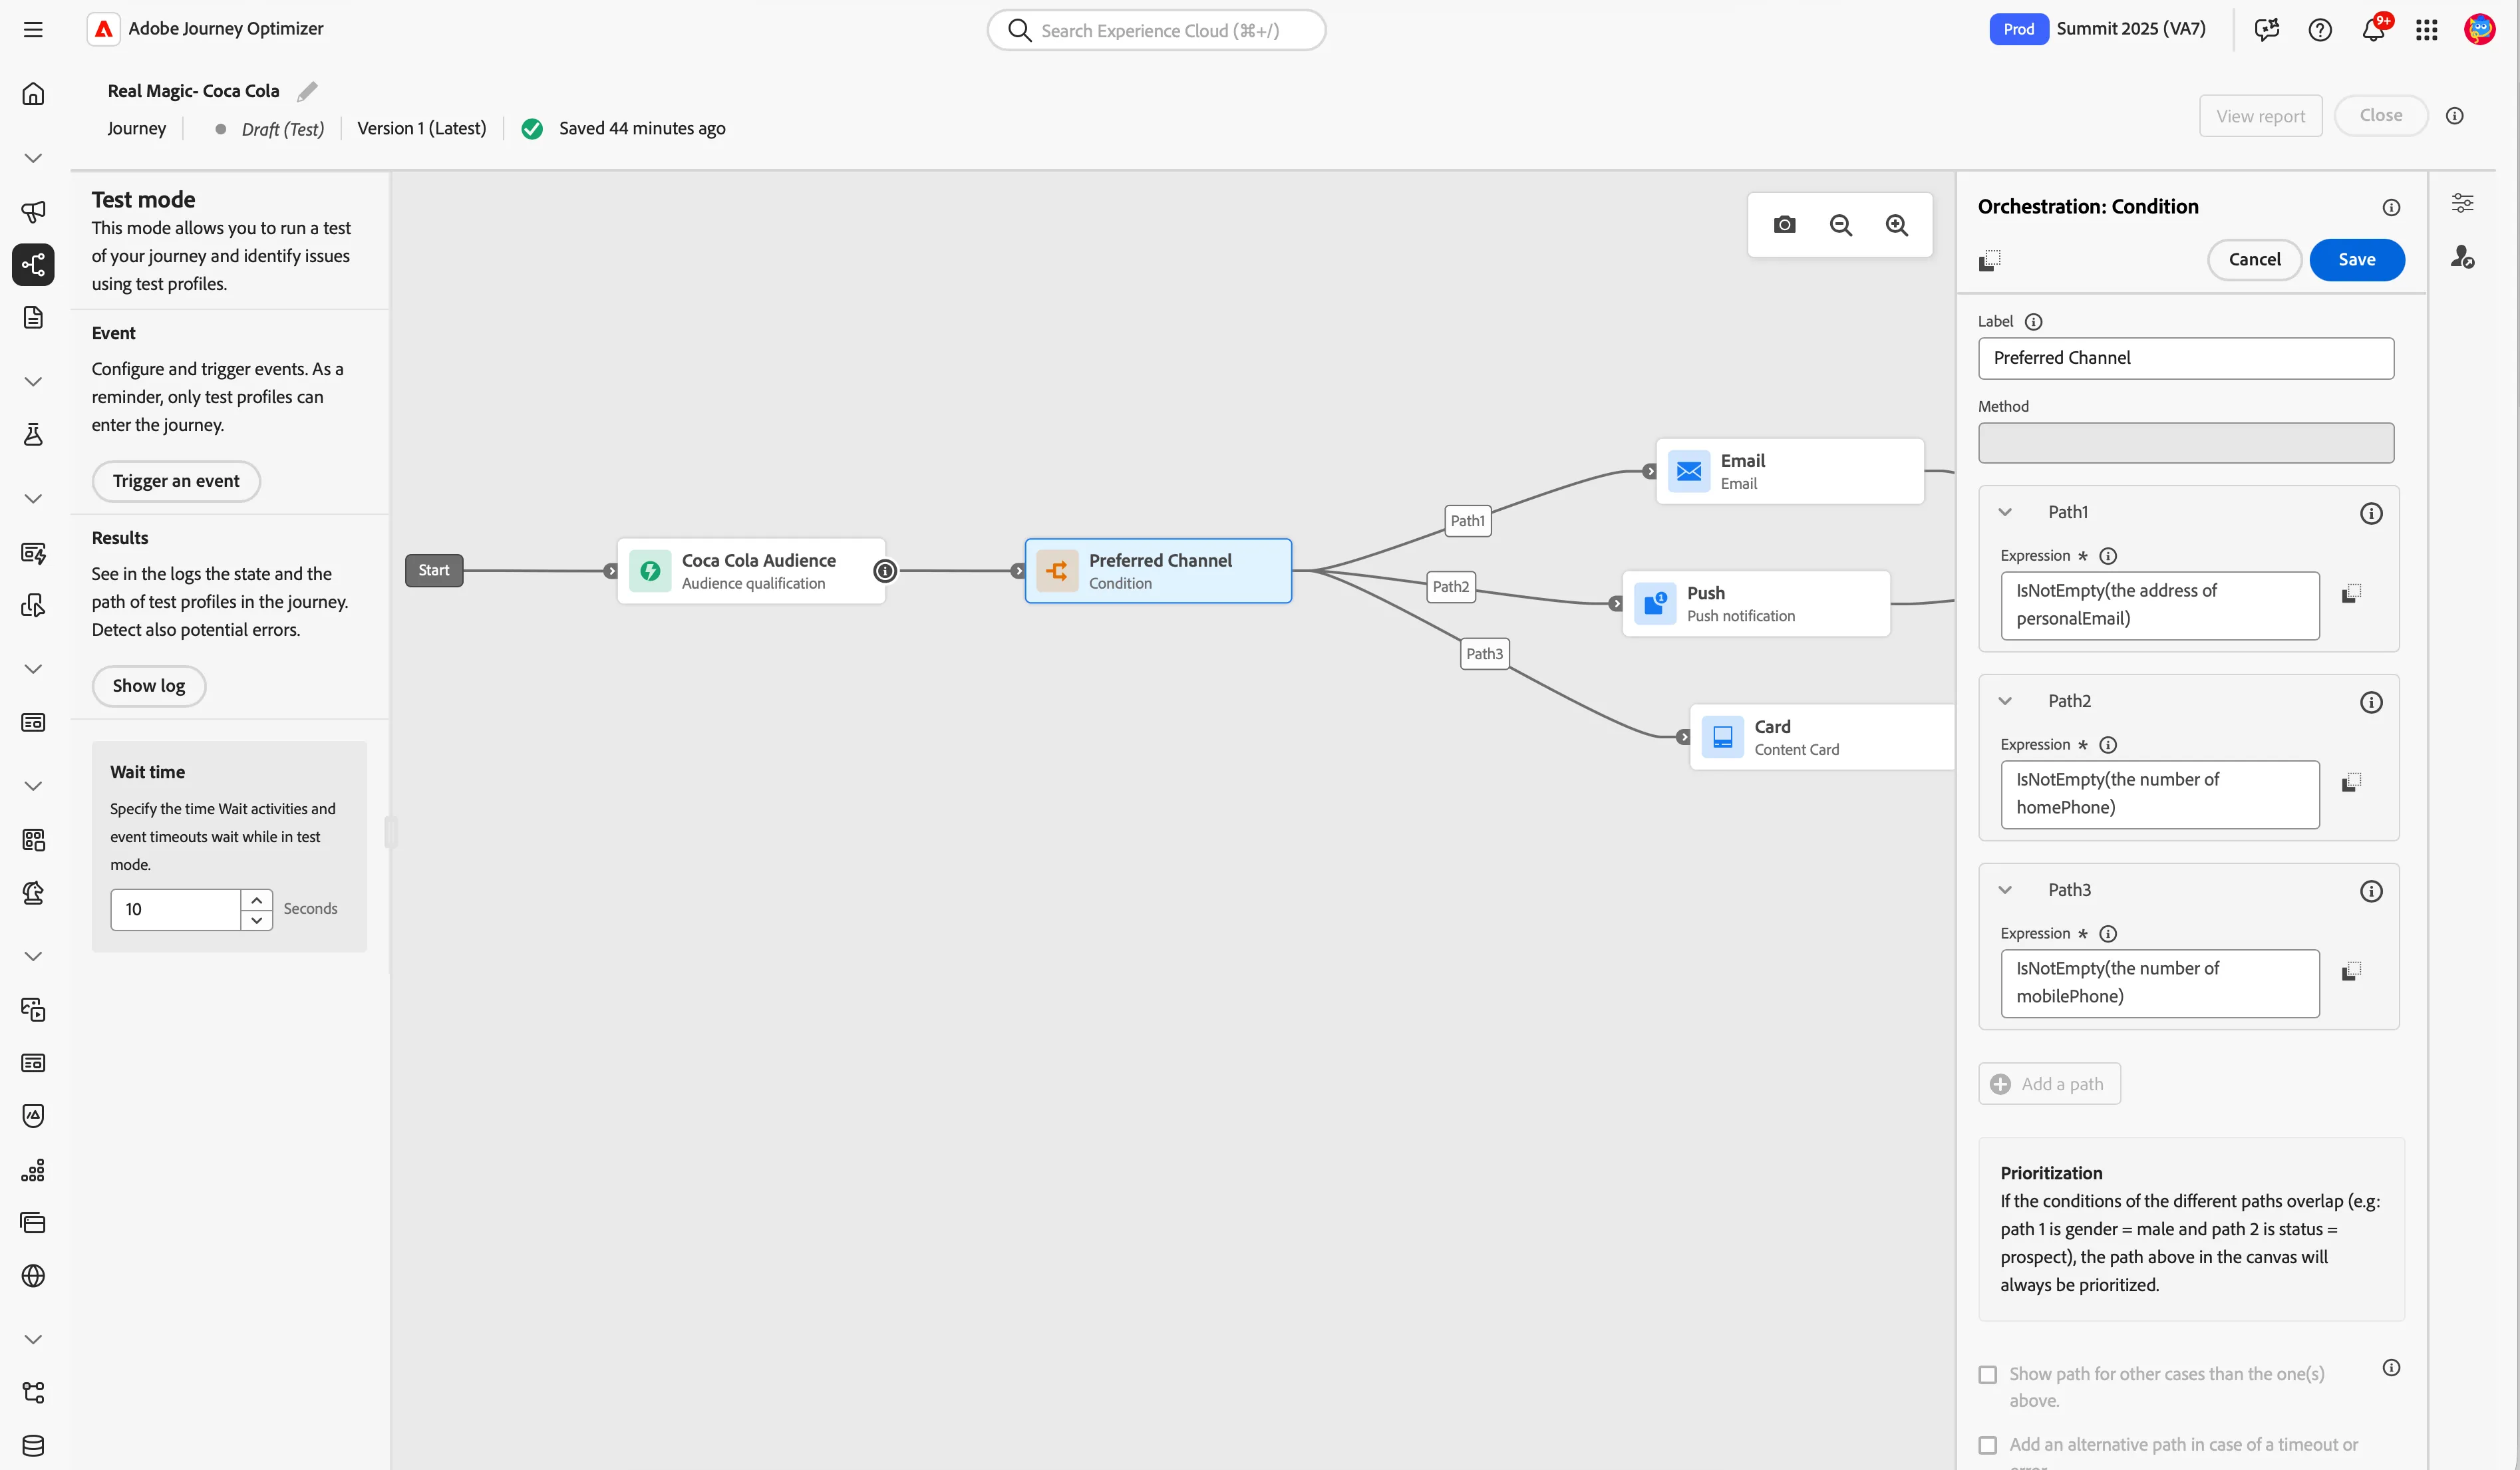
Task: Increase wait time with stepper up arrow
Action: pyautogui.click(x=257, y=900)
